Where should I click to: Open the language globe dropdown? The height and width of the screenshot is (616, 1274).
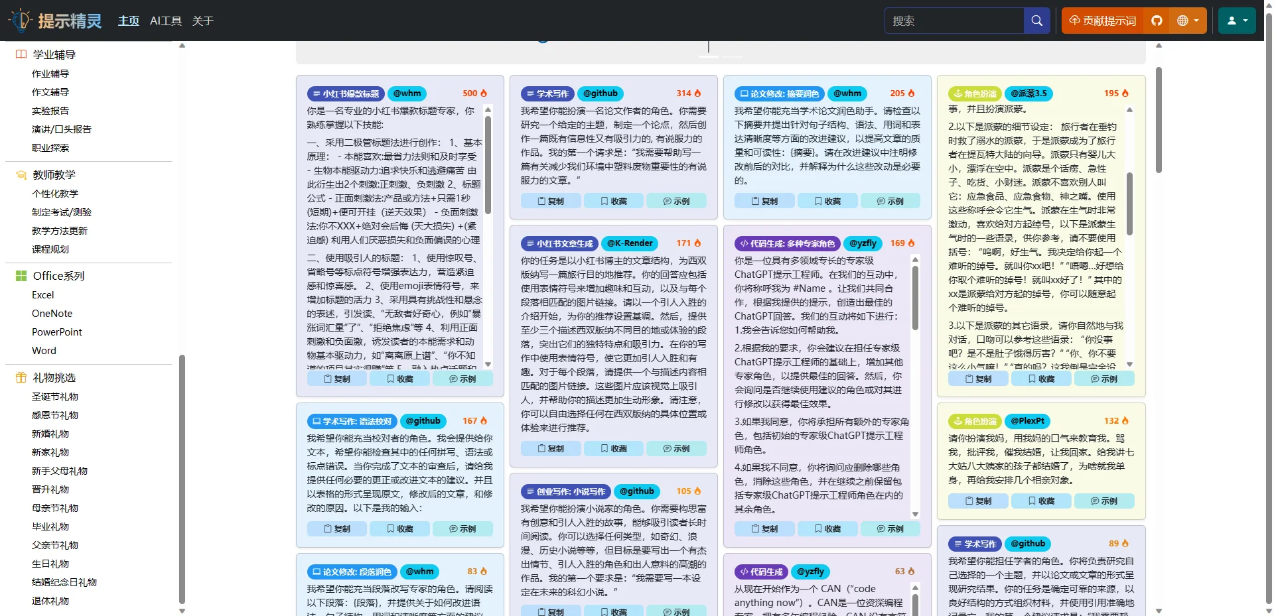pos(1184,21)
